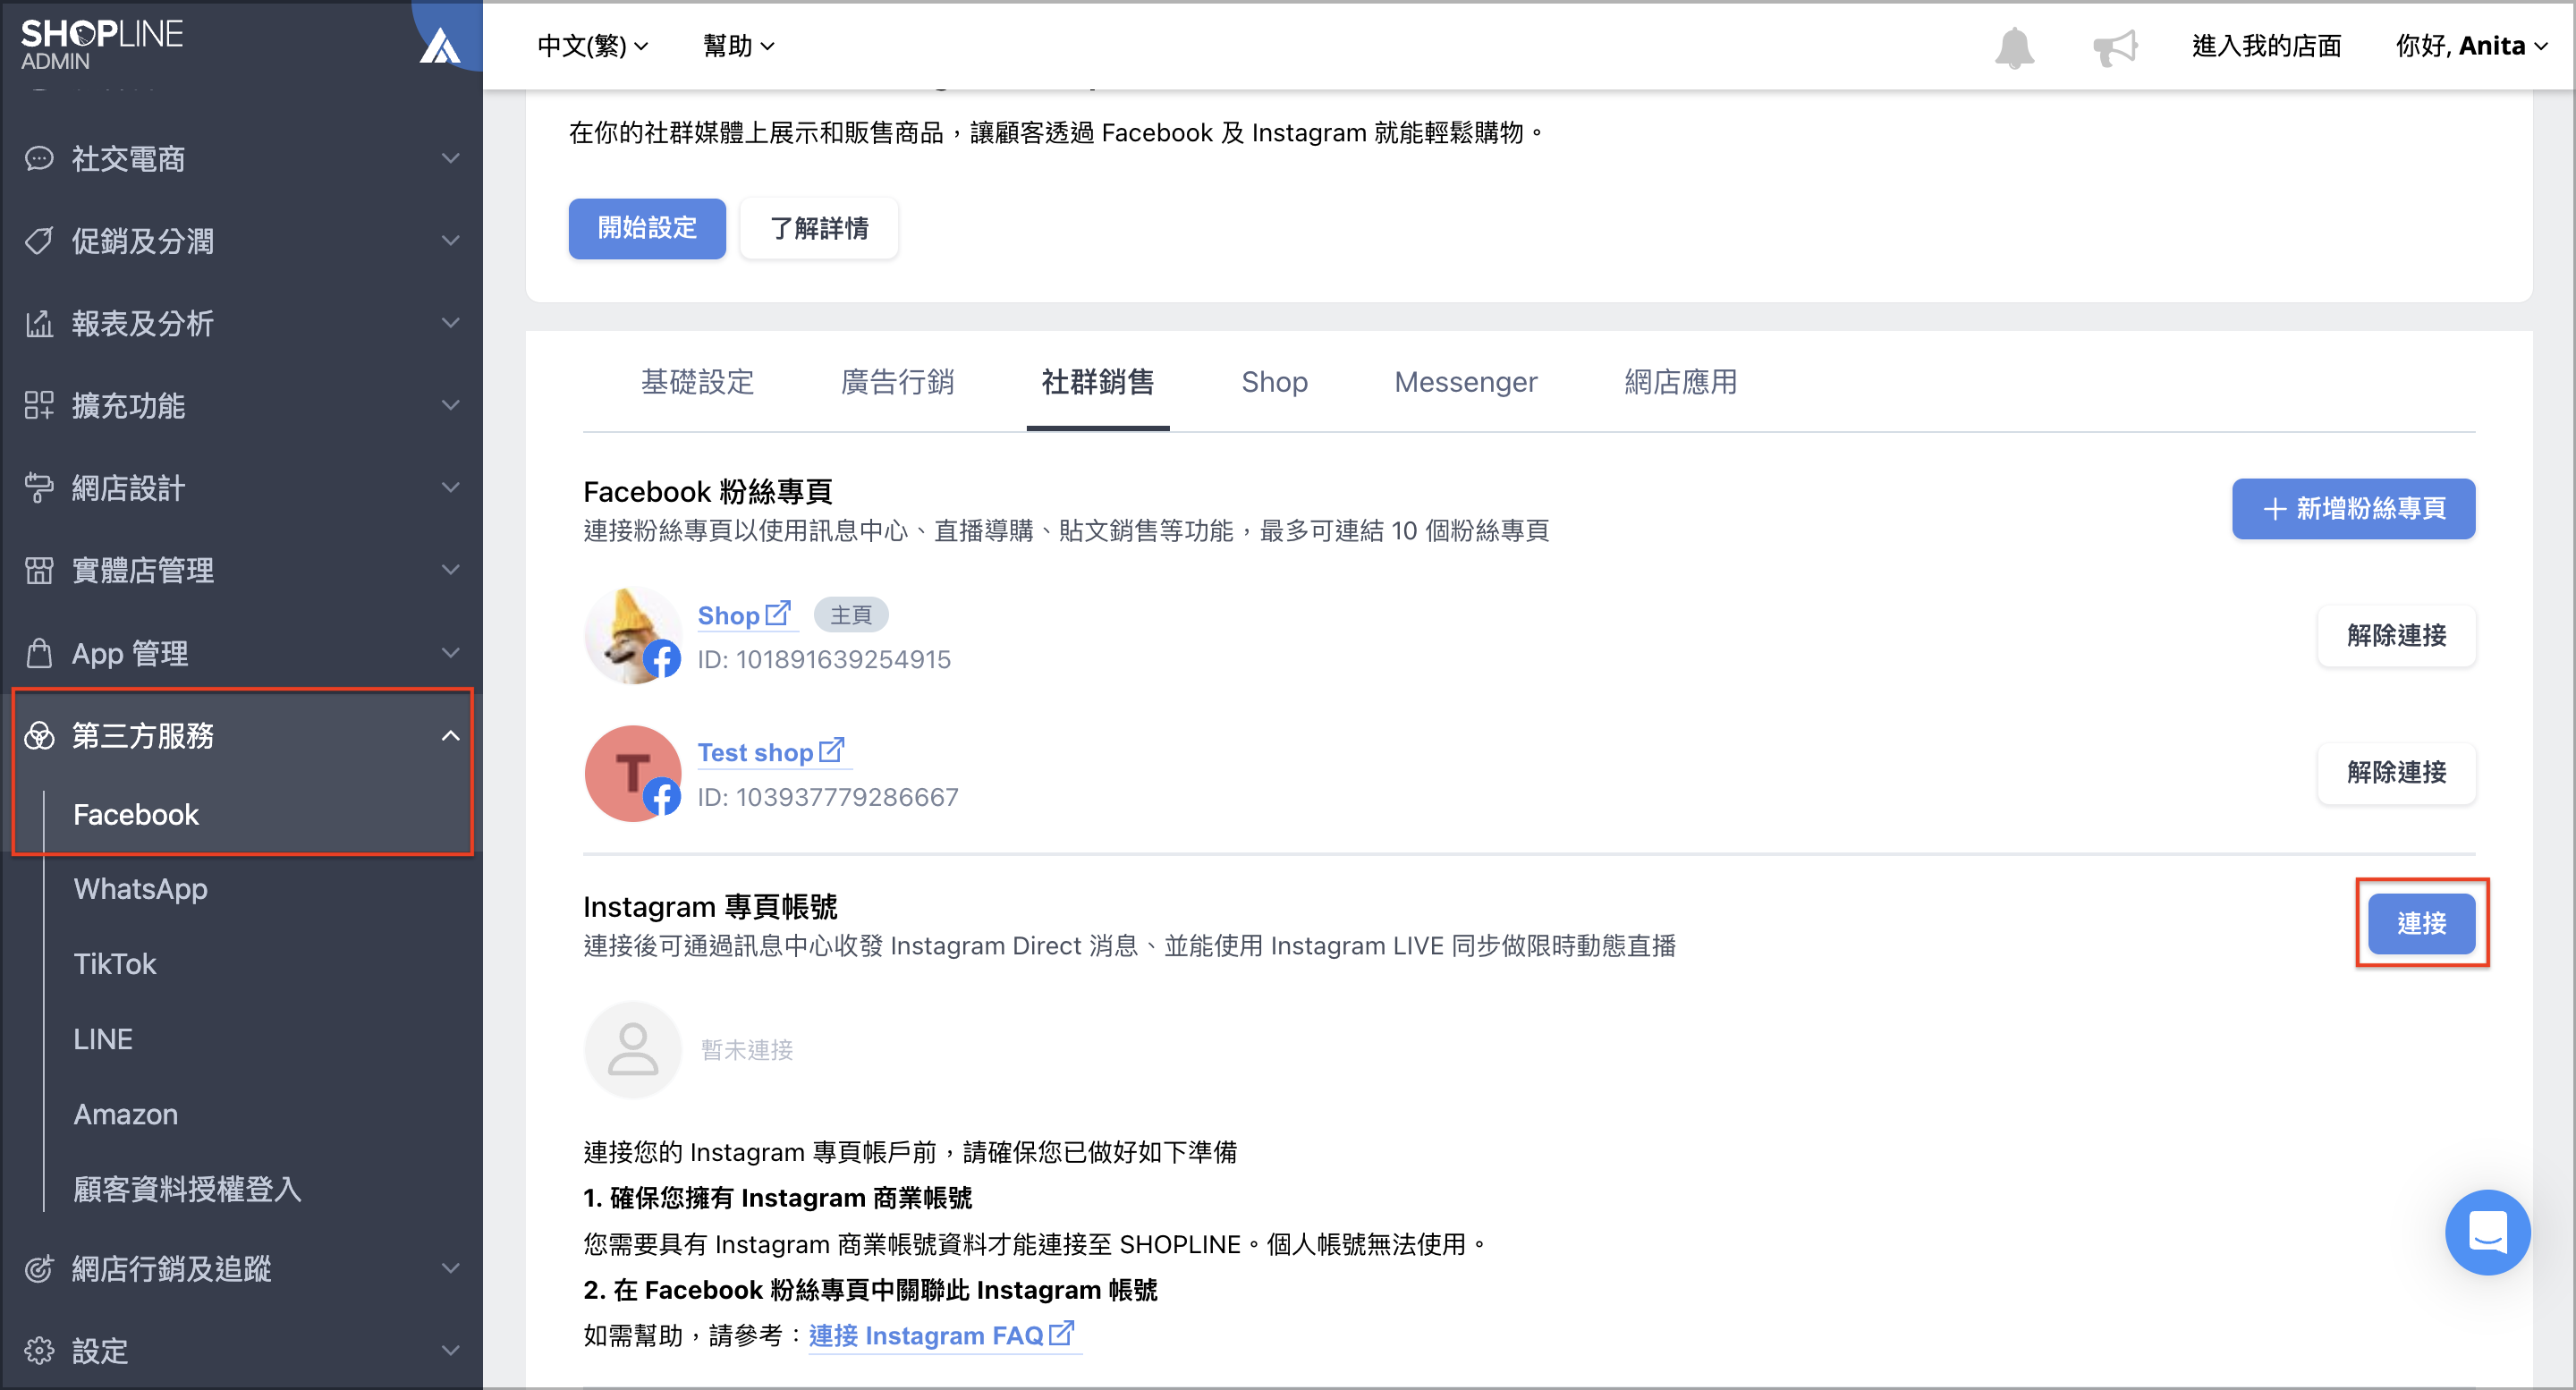Click the 網店行銷及追蹤 target icon

coord(39,1269)
